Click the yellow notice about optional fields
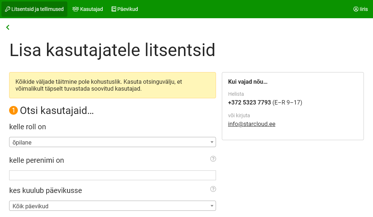This screenshot has width=373, height=217. pos(112,85)
